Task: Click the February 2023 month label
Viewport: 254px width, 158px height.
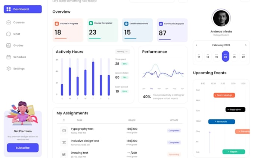Action: 221,45
